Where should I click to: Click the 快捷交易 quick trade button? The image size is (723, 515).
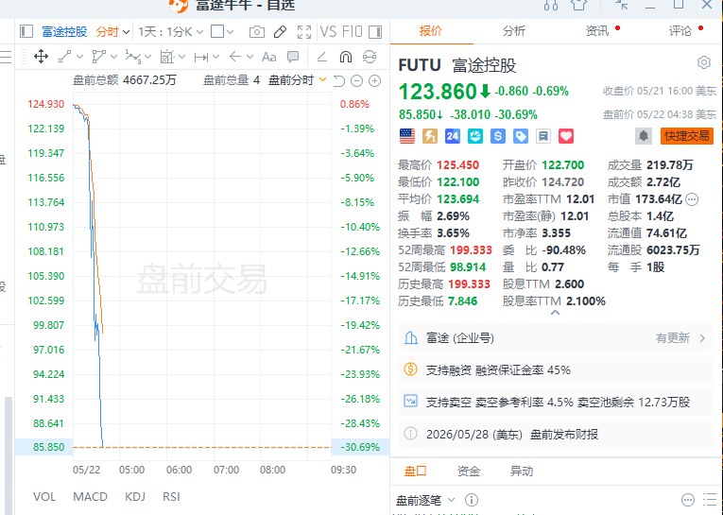686,136
